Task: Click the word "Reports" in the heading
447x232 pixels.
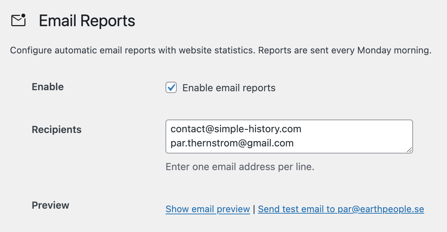Action: click(x=111, y=21)
